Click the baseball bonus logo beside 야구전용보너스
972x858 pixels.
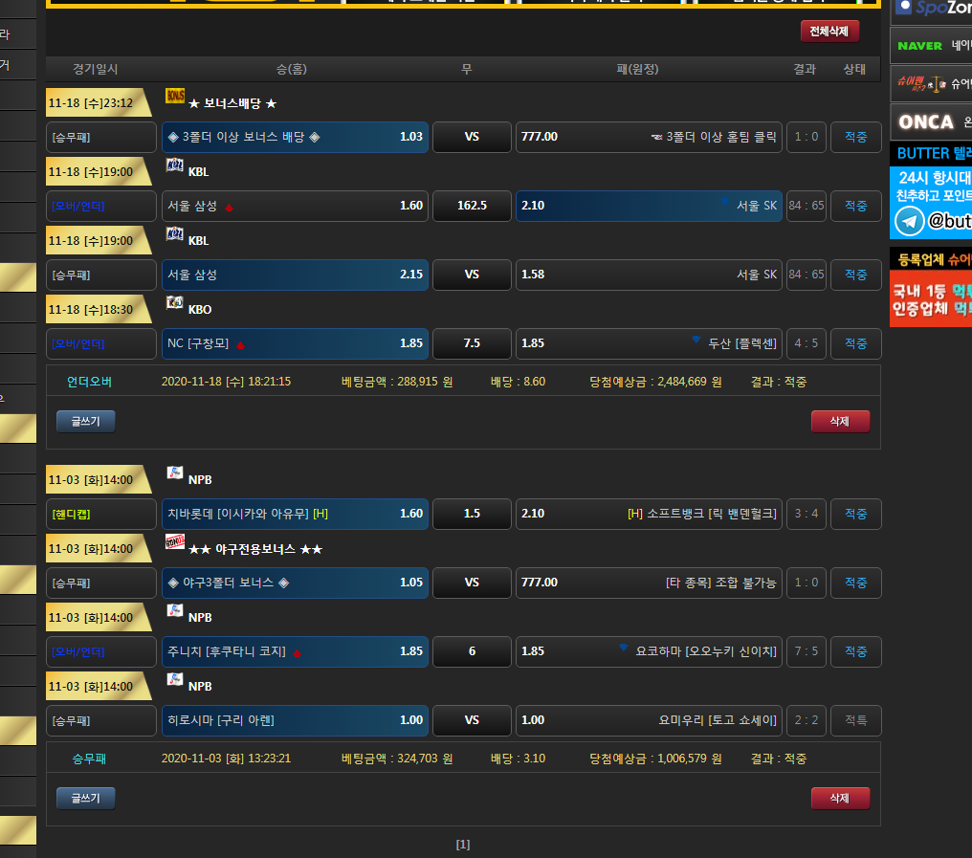pos(174,542)
